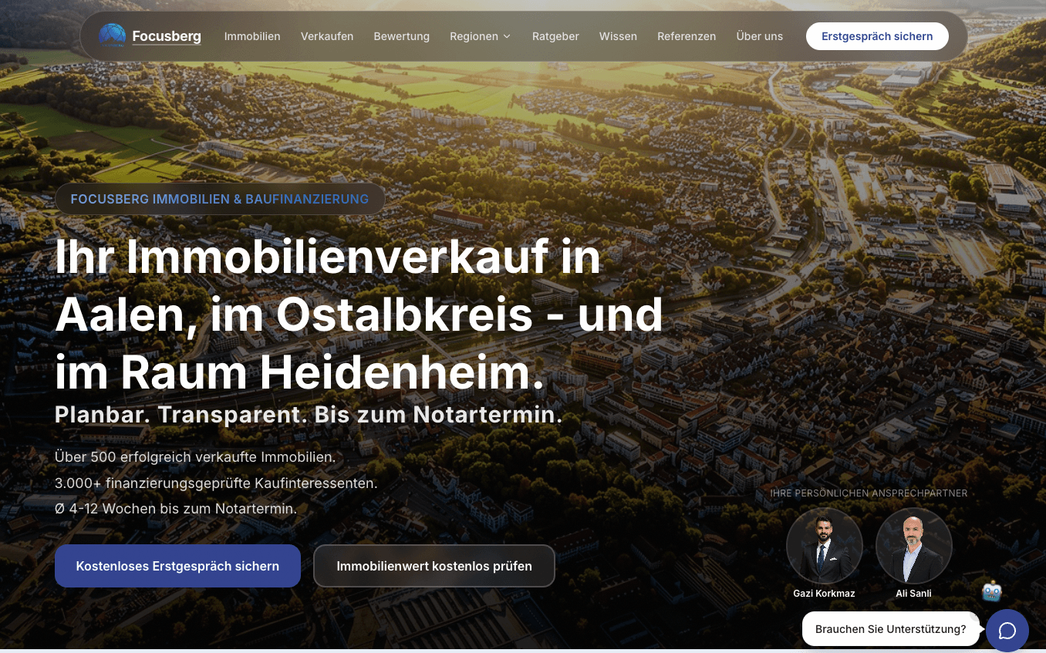Select Ali Sanli profile photo
Image resolution: width=1046 pixels, height=653 pixels.
tap(913, 546)
